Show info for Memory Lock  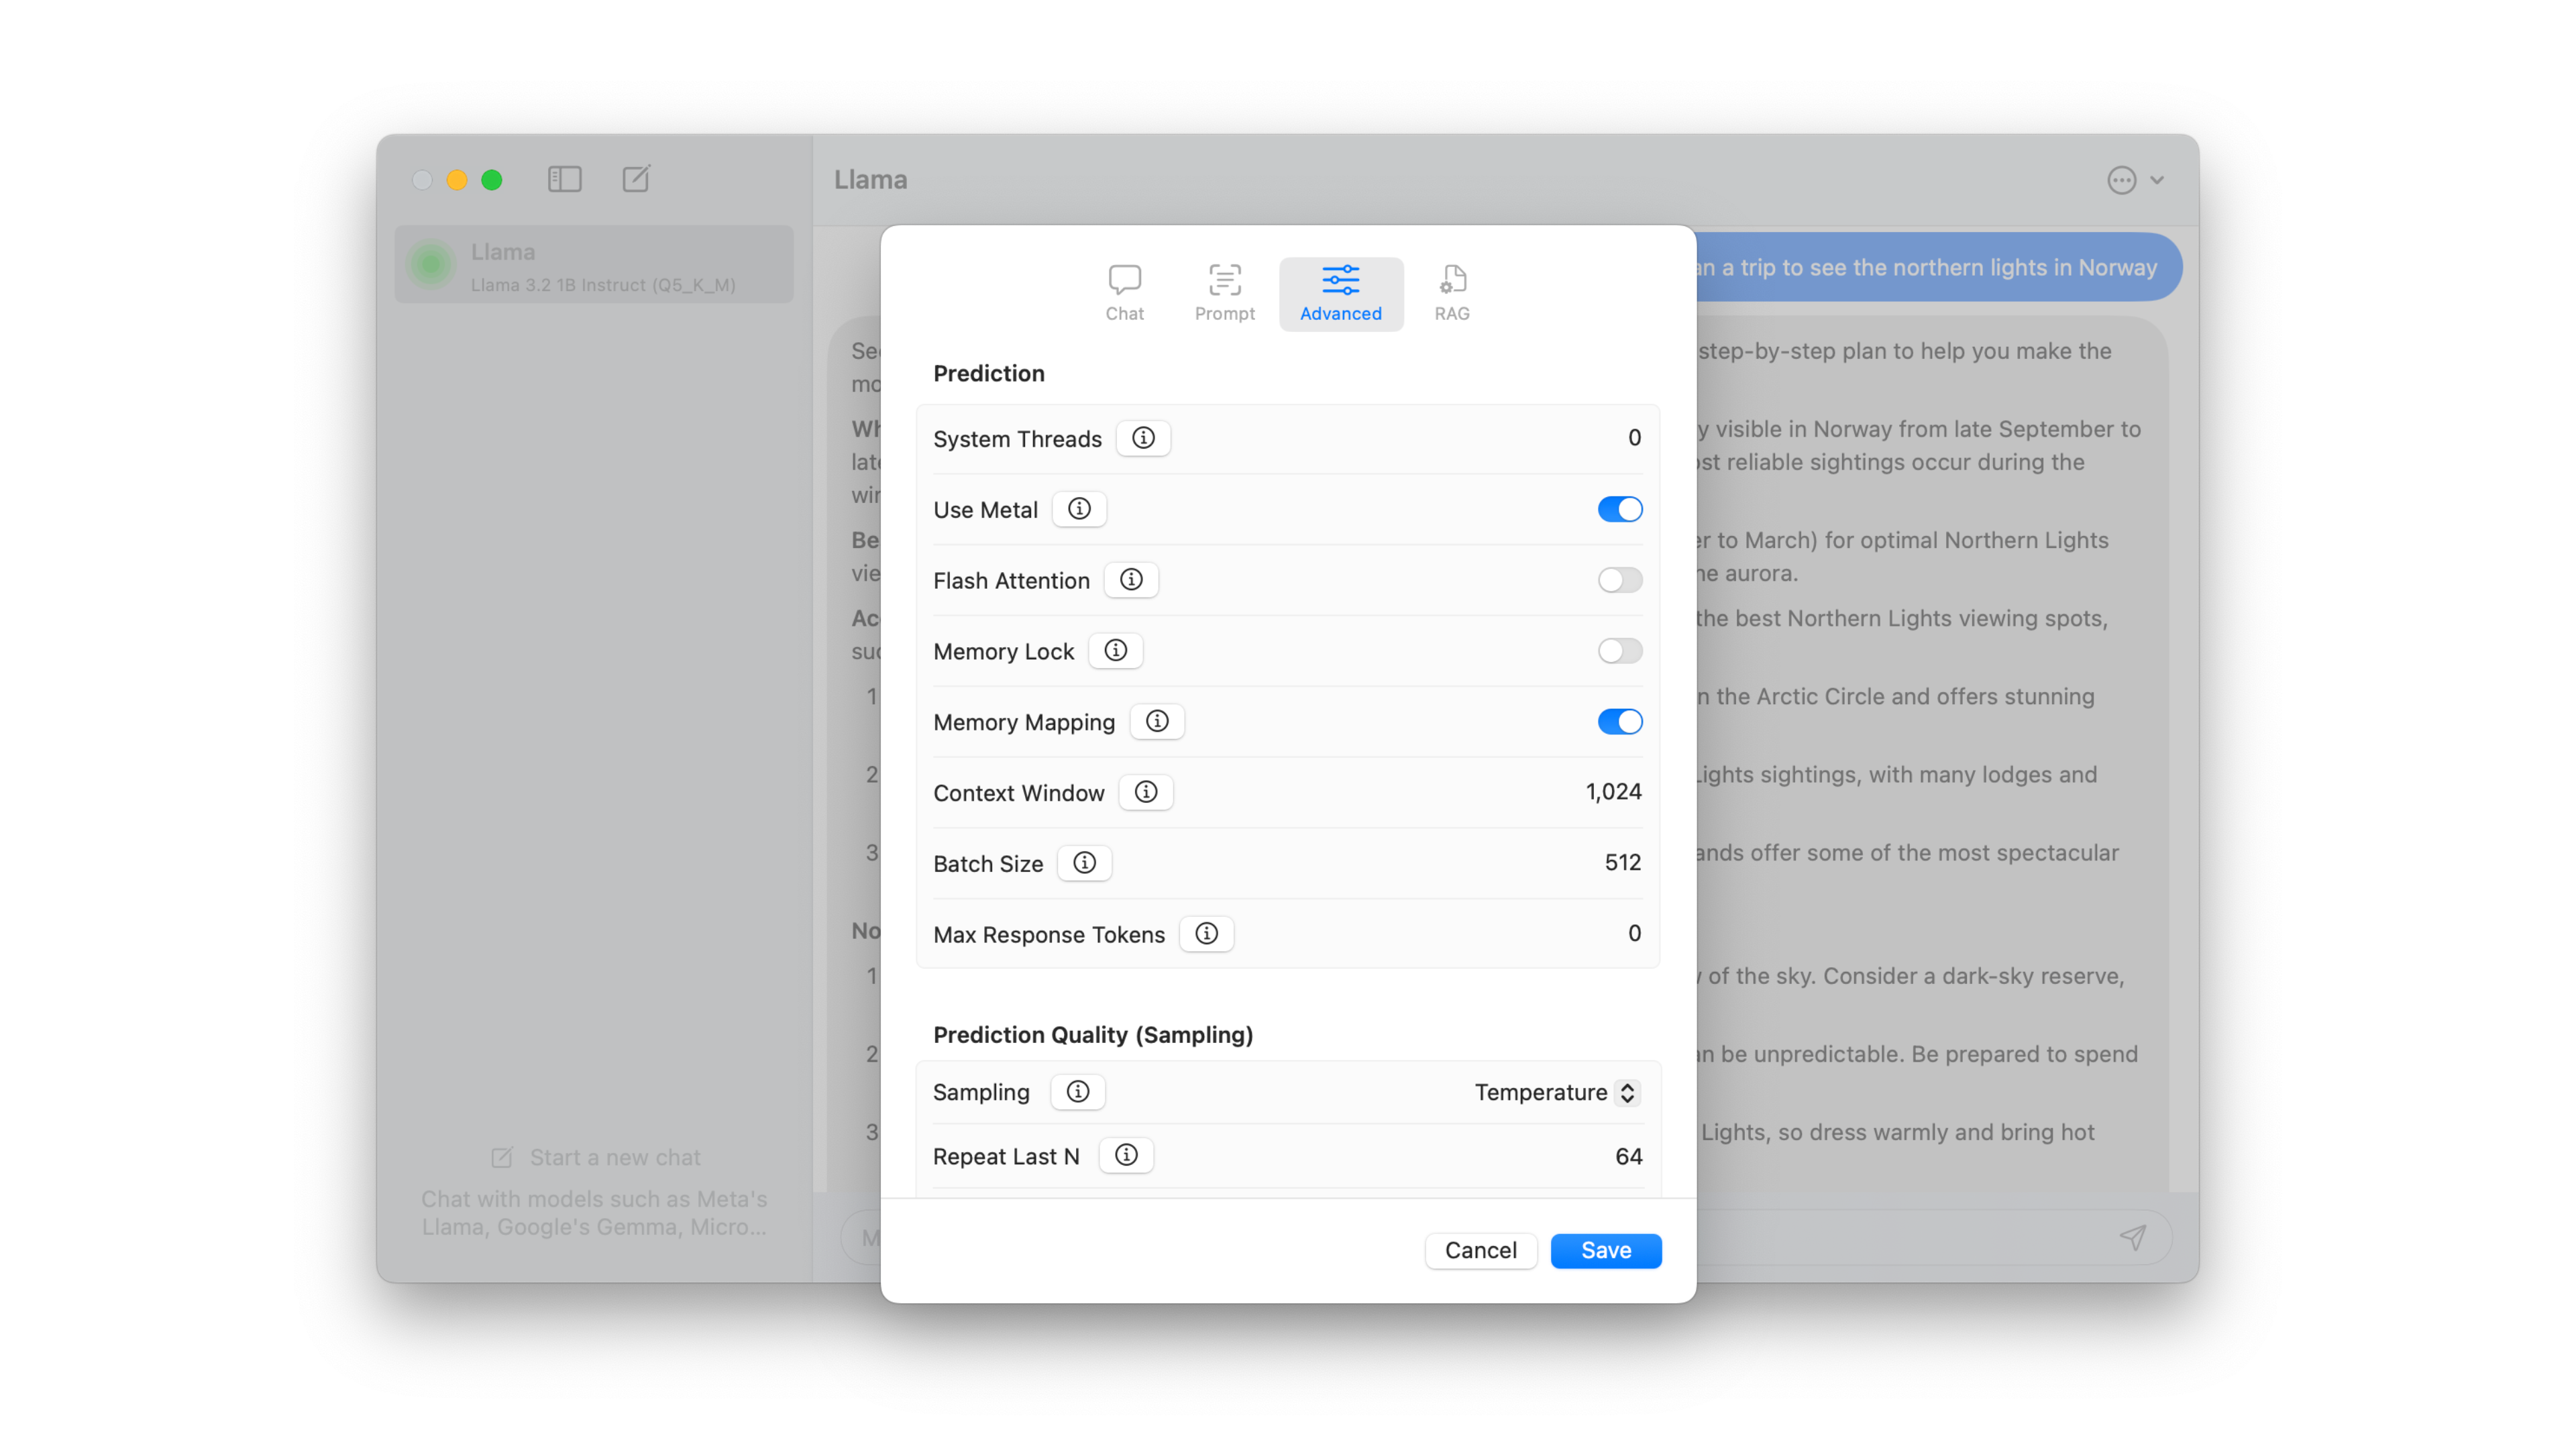pos(1115,651)
